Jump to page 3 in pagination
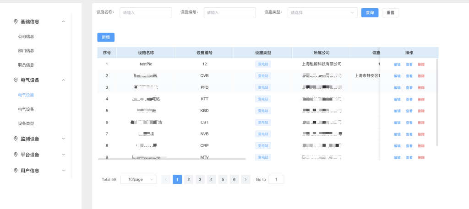 click(200, 180)
